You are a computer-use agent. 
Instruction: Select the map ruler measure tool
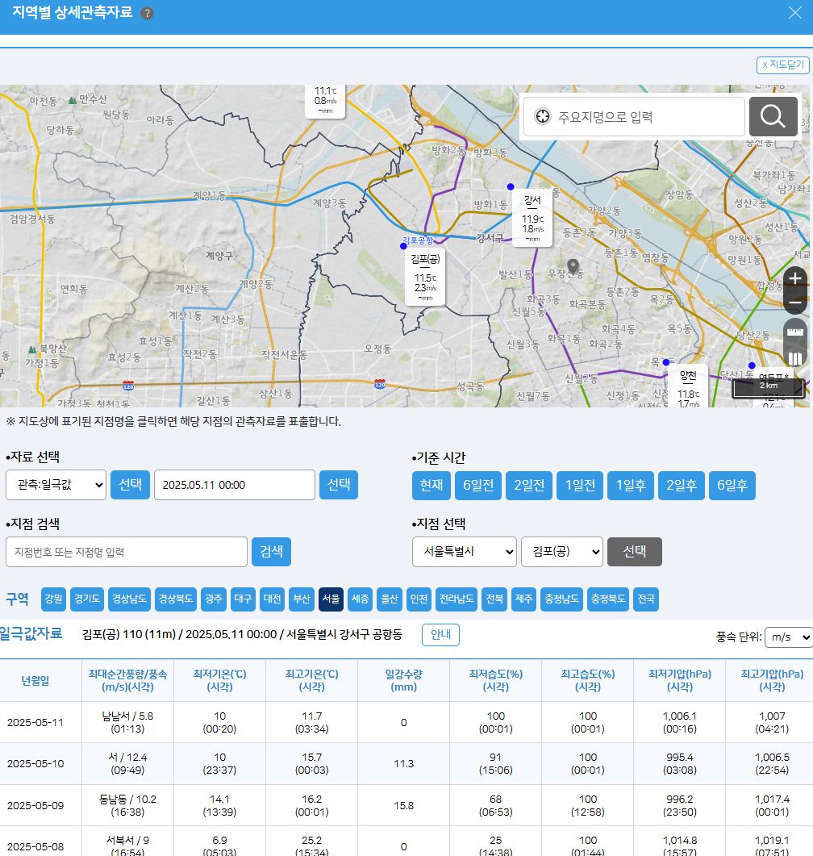[x=795, y=332]
